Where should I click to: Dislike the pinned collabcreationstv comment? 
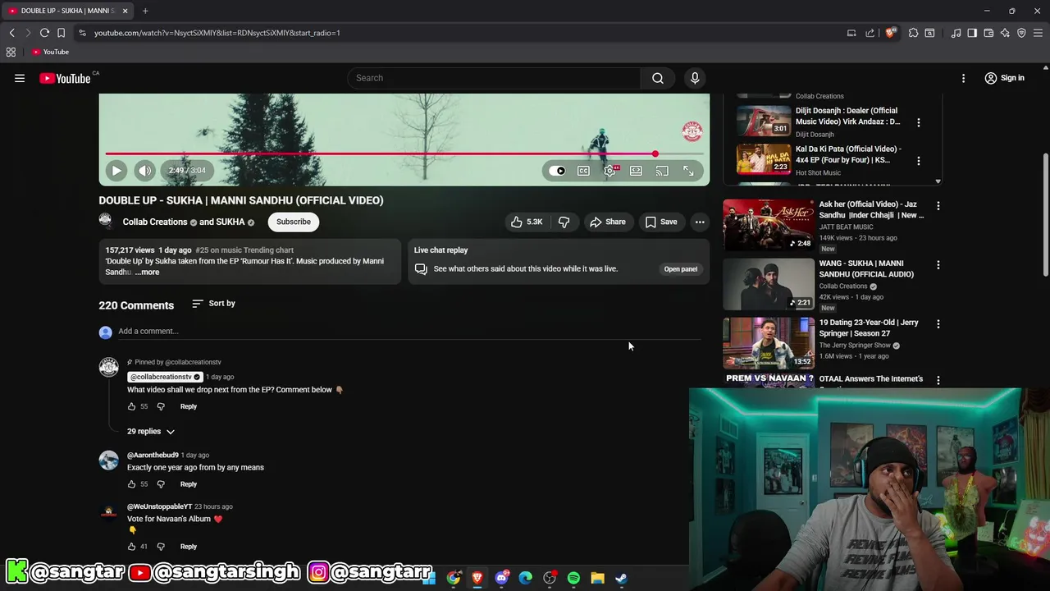pos(161,406)
